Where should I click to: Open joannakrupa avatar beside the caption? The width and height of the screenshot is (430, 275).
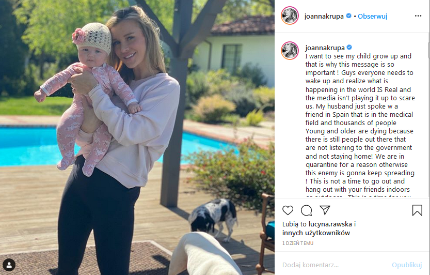[290, 51]
